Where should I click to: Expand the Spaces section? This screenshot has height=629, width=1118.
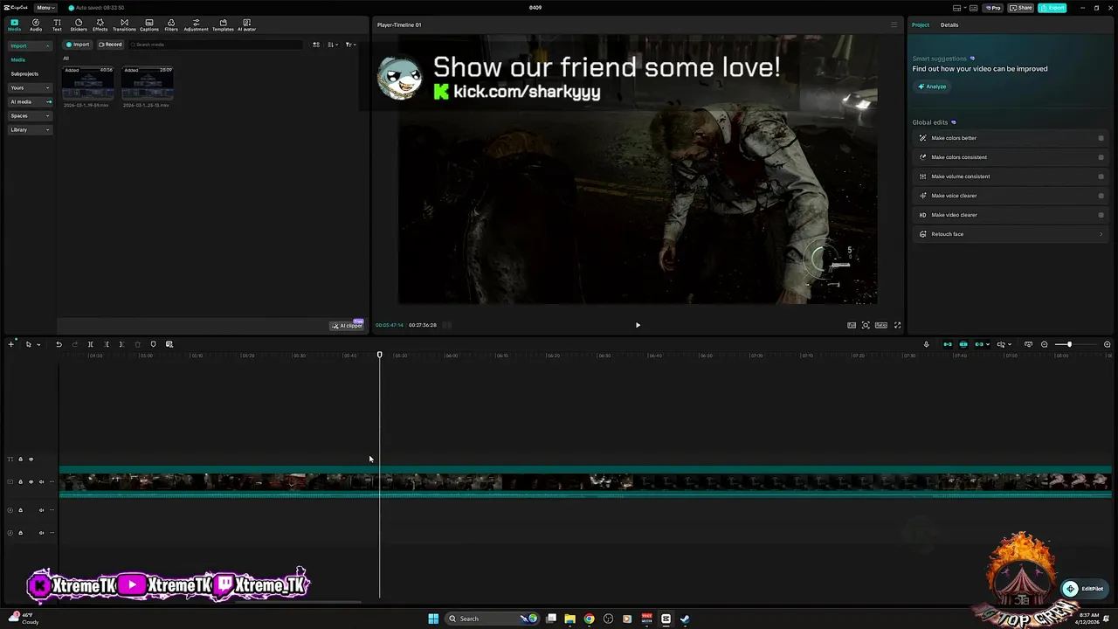(30, 115)
